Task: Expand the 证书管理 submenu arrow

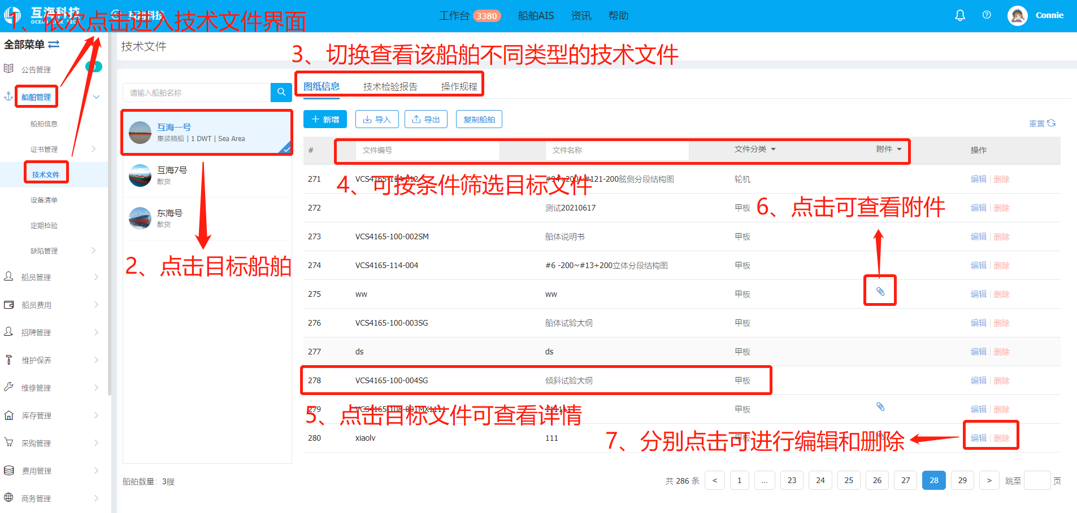Action: tap(94, 149)
